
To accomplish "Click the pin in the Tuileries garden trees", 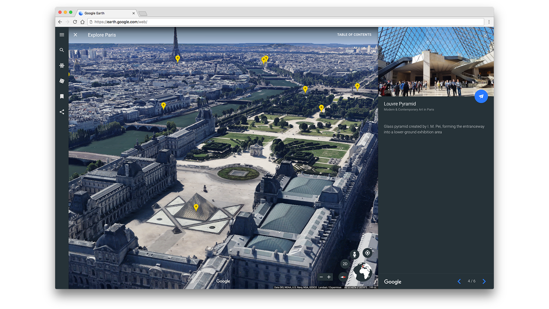I will pos(321,108).
